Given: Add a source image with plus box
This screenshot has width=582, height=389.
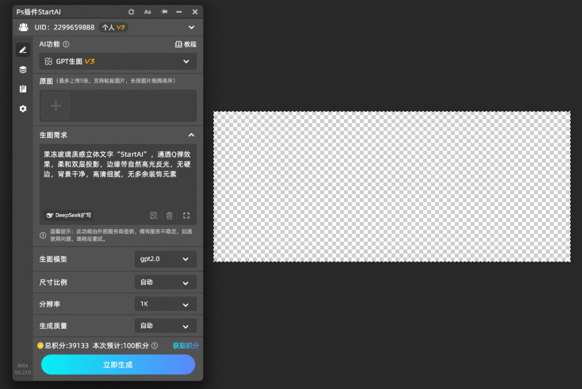Looking at the screenshot, I should tap(56, 106).
